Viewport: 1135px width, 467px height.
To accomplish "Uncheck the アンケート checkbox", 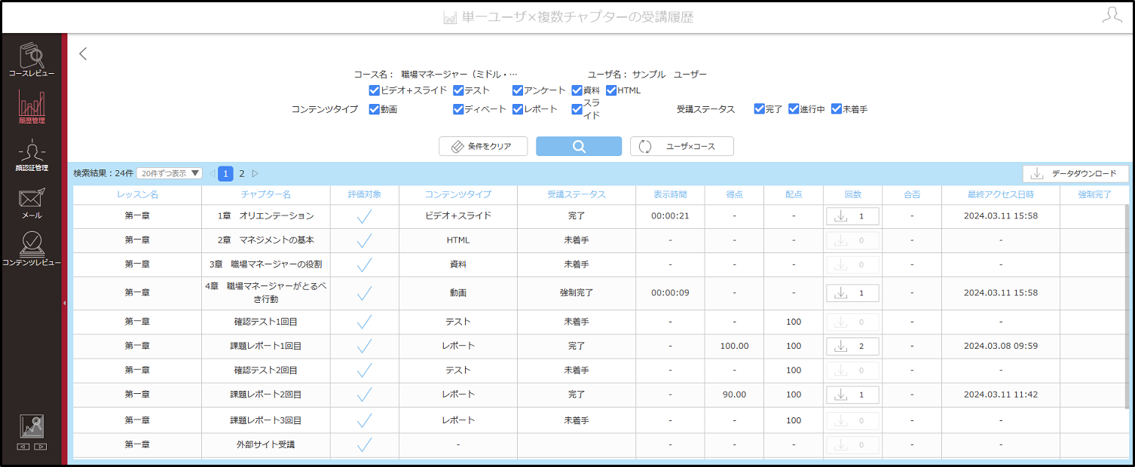I will click(518, 90).
